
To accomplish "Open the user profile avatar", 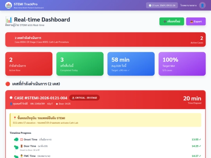I will coord(202,5).
